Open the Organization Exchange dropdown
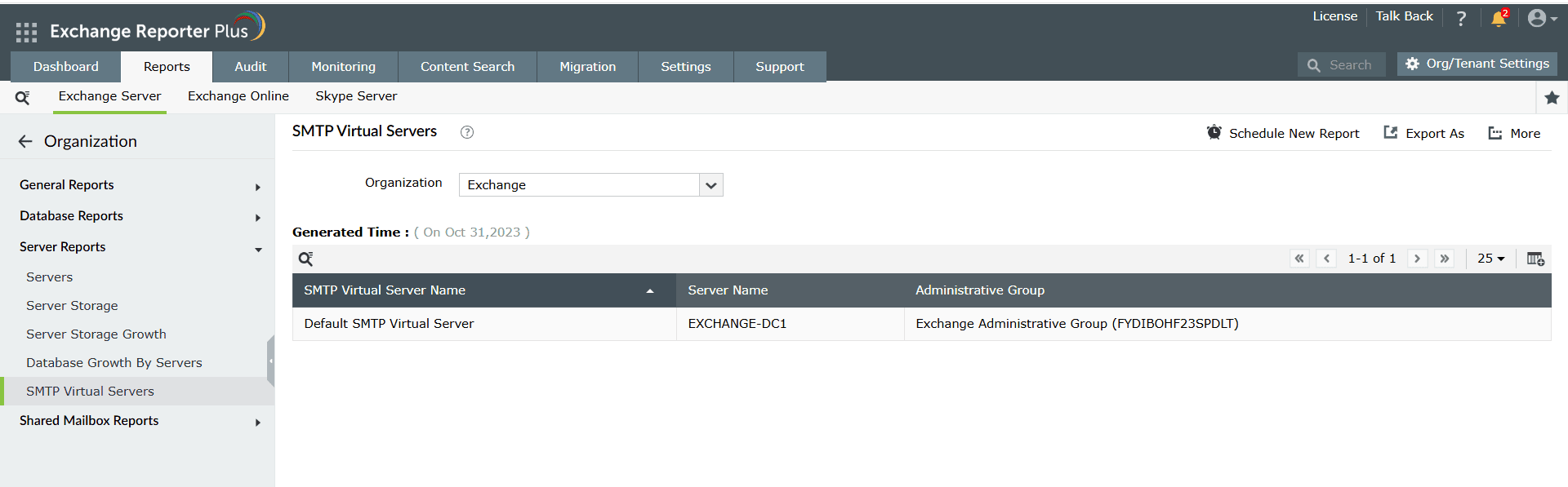1568x487 pixels. click(591, 185)
